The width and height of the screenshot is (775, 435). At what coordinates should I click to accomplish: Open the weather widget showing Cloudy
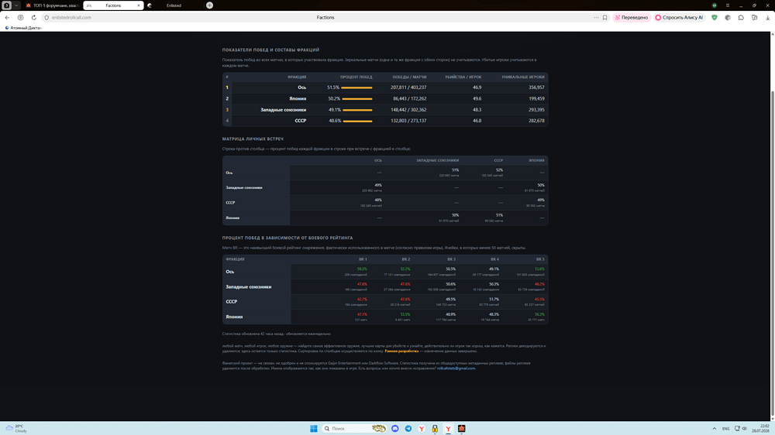pos(16,429)
